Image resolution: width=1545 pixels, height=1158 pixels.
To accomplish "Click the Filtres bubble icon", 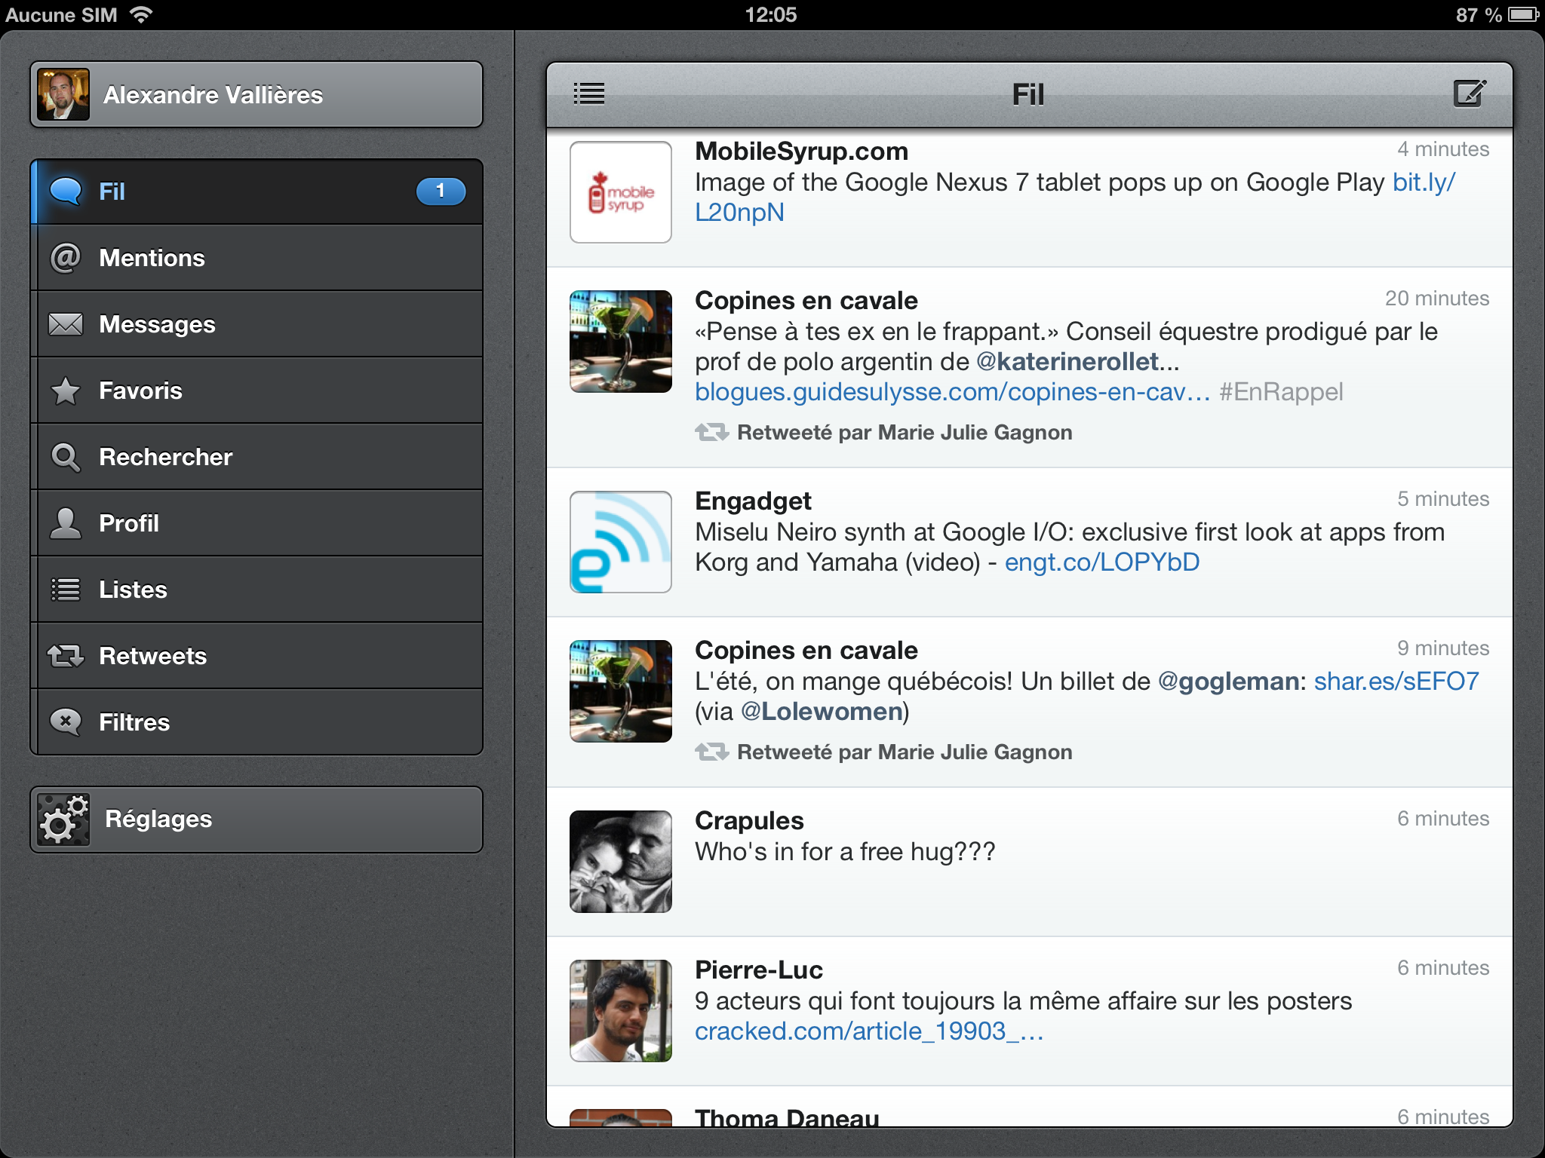I will pos(66,722).
